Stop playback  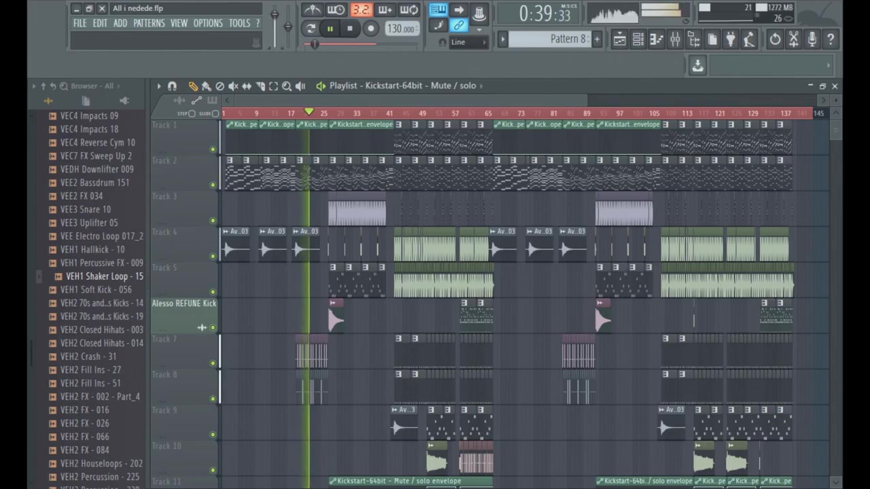tap(349, 29)
